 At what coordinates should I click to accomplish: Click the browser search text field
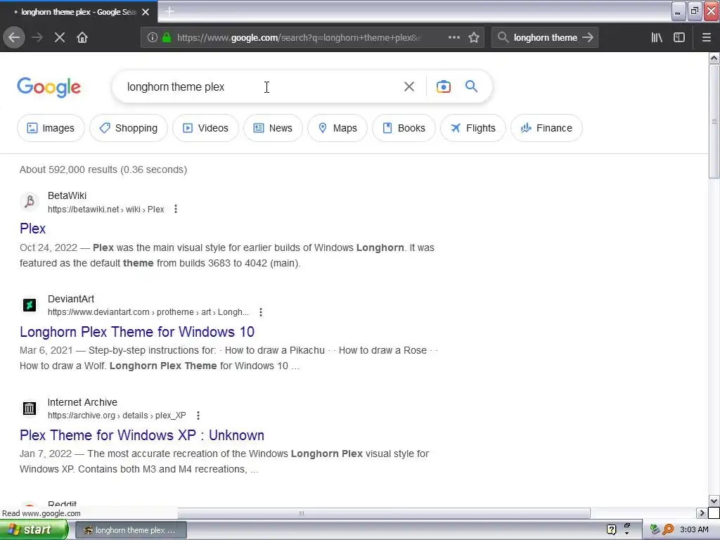tap(546, 38)
